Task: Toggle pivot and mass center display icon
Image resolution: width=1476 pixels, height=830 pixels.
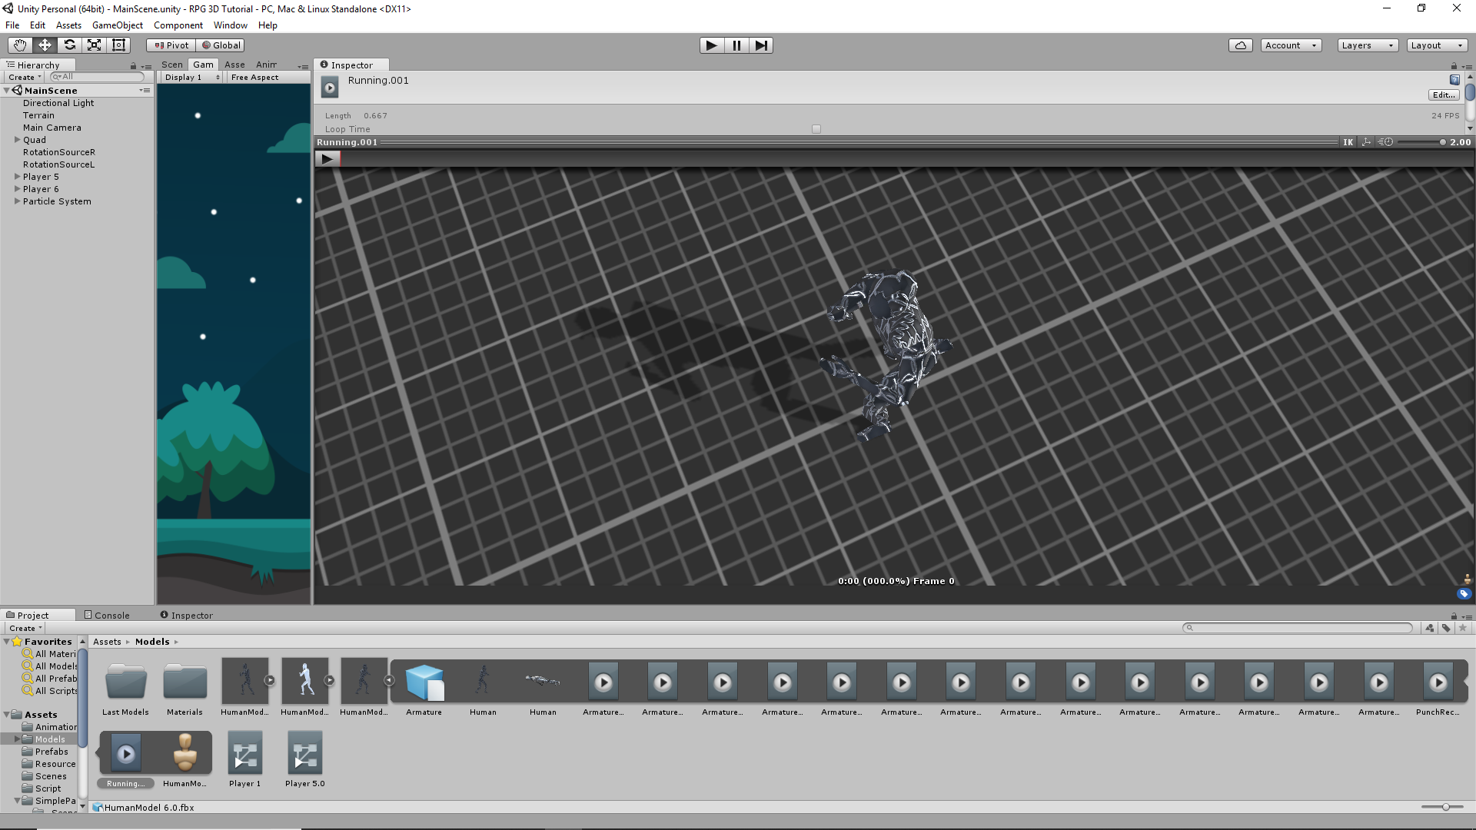Action: point(1366,142)
